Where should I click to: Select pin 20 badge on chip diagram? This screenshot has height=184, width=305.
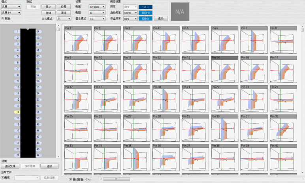click(18, 149)
